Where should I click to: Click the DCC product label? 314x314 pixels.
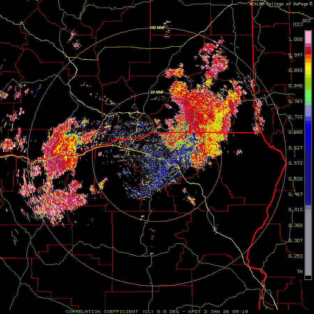coord(307,21)
